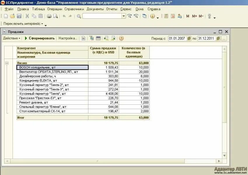248x175 pixels.
Task: Click the Redo arrow icon
Action: 70,16
